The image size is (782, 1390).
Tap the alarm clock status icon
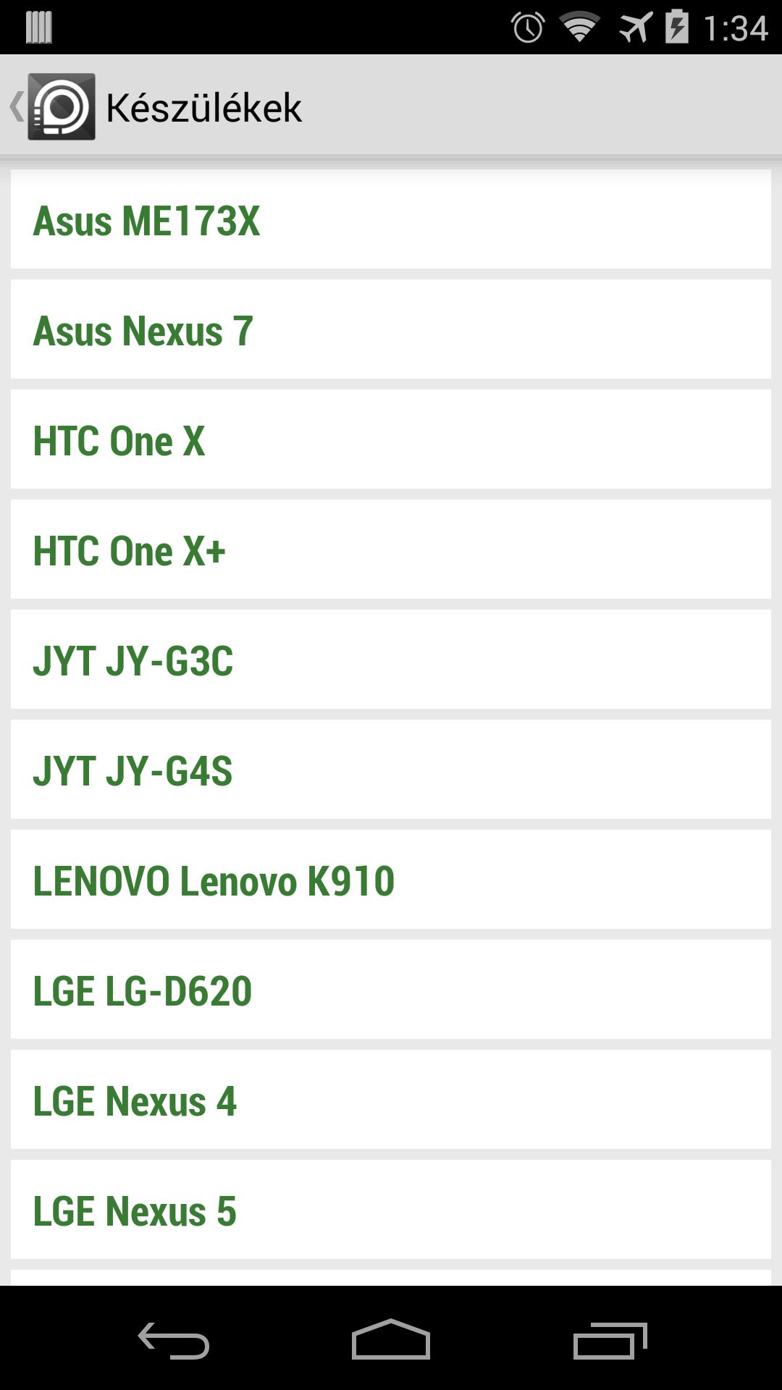pos(528,28)
